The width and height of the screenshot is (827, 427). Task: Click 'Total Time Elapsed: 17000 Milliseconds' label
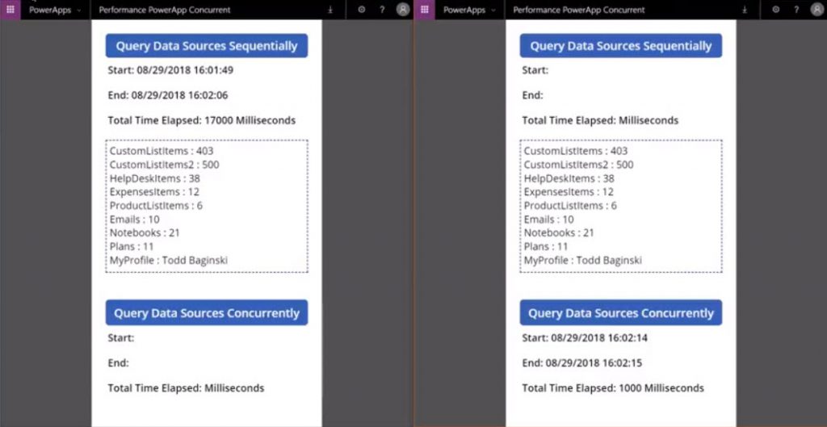pos(201,120)
